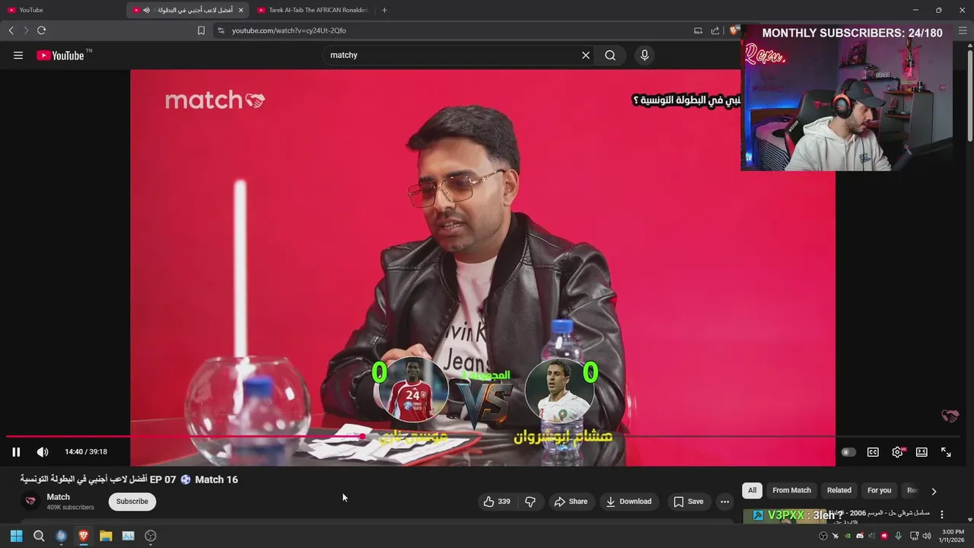Dislike the video with thumbs-down

point(530,502)
